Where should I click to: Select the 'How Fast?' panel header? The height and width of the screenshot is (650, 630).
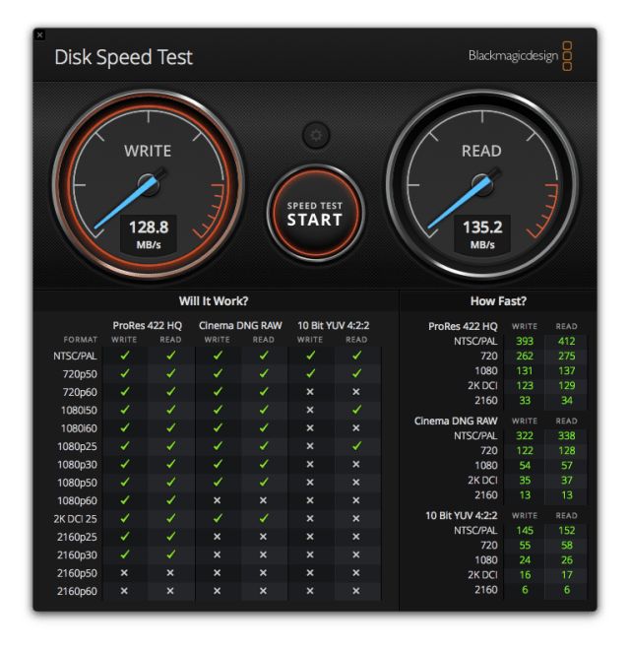(498, 300)
